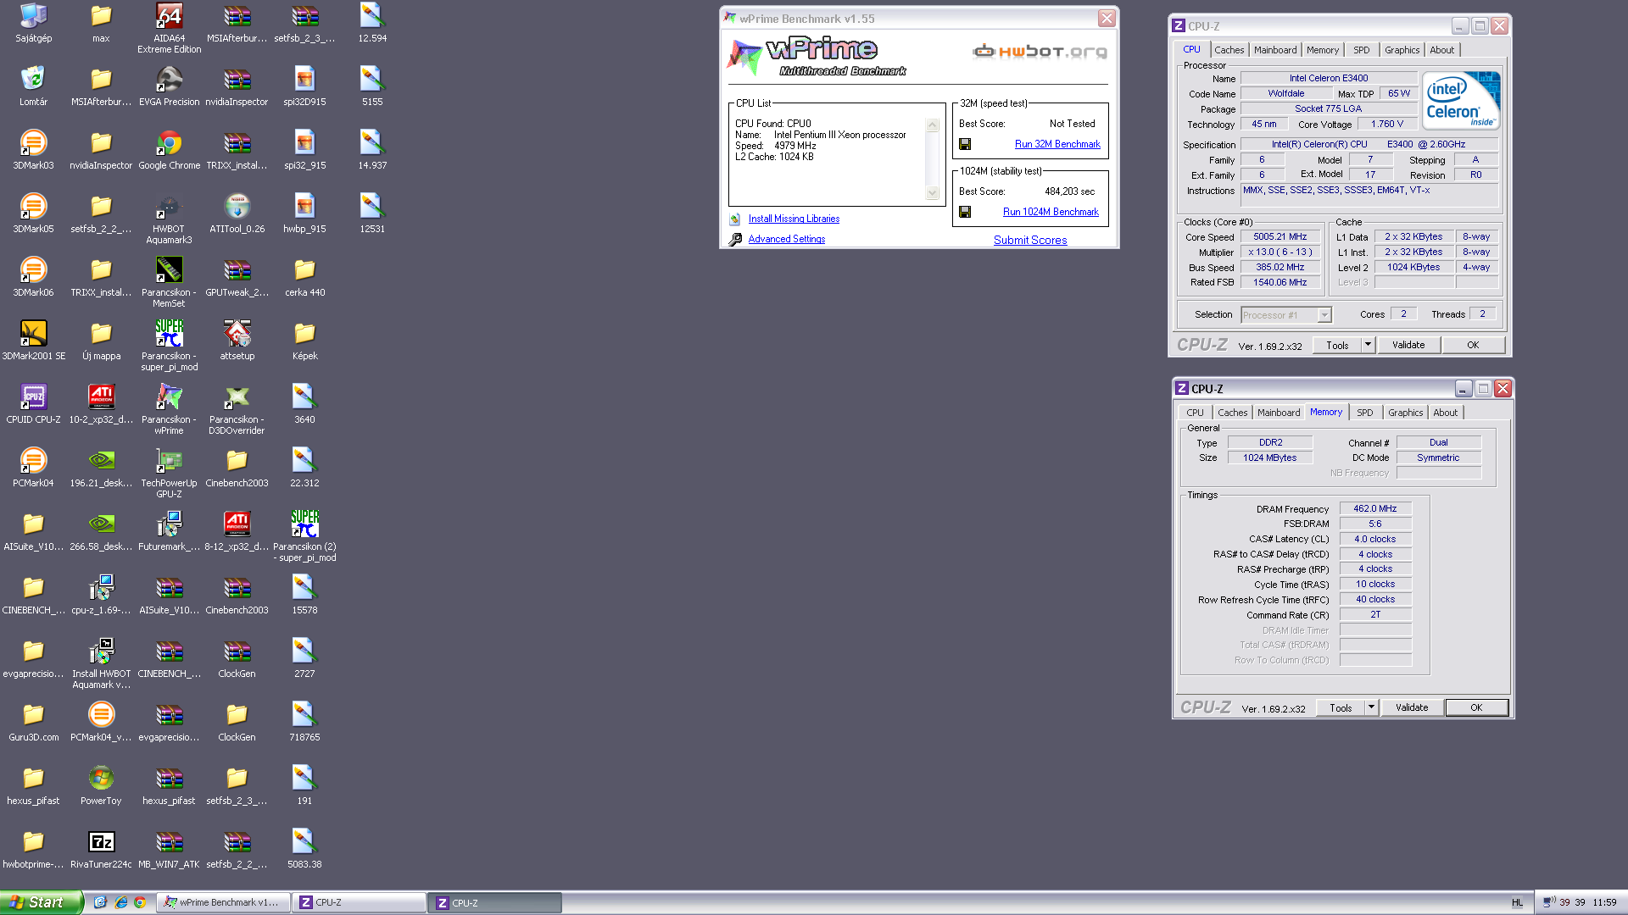Image resolution: width=1628 pixels, height=915 pixels.
Task: Open RivaTuner224c 7z archive icon
Action: click(101, 841)
